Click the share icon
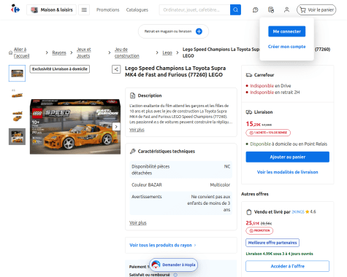Viewport: 347px width, 277px height. click(116, 69)
